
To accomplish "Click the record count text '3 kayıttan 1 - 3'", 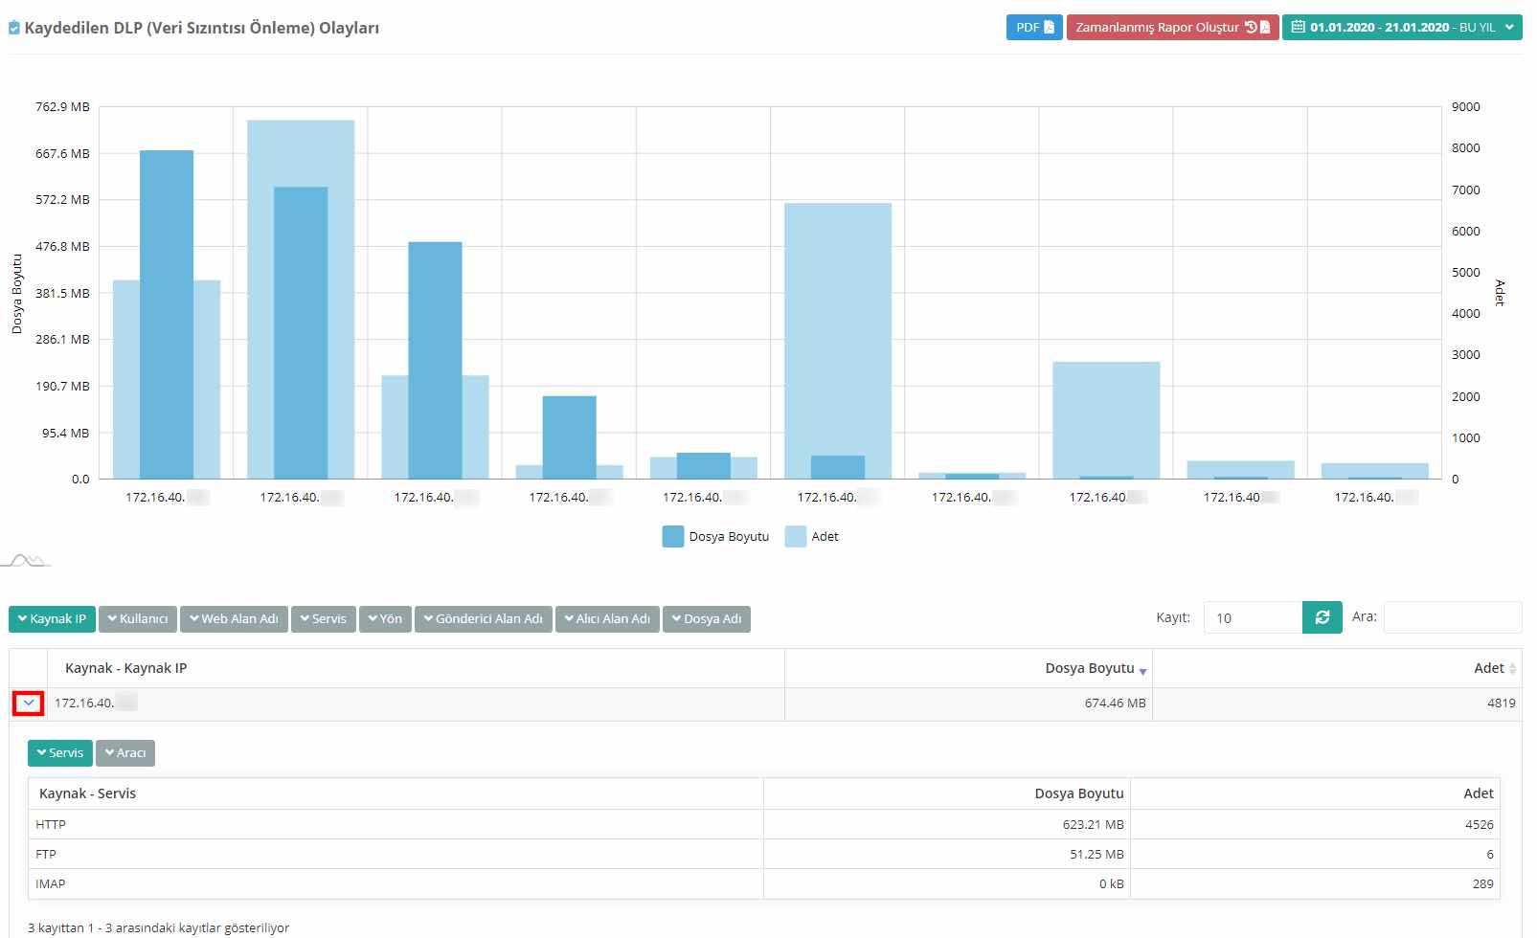I will pyautogui.click(x=158, y=927).
